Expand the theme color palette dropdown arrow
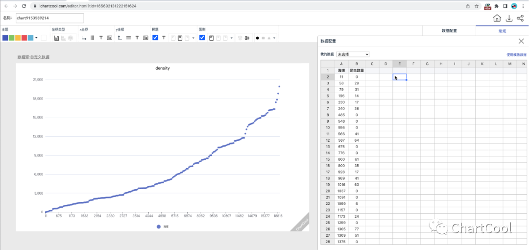Viewport: 529px width, 250px height. [36, 38]
